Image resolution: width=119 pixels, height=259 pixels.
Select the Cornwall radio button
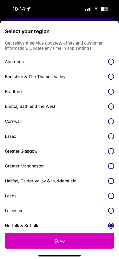pyautogui.click(x=111, y=121)
